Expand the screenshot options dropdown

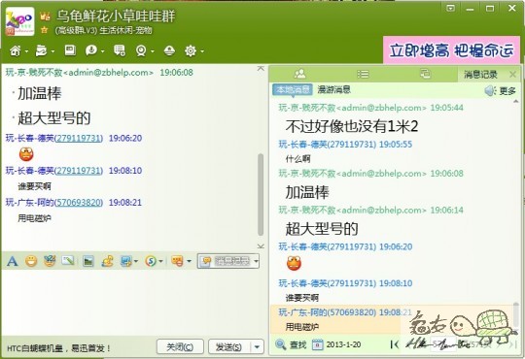pos(135,261)
